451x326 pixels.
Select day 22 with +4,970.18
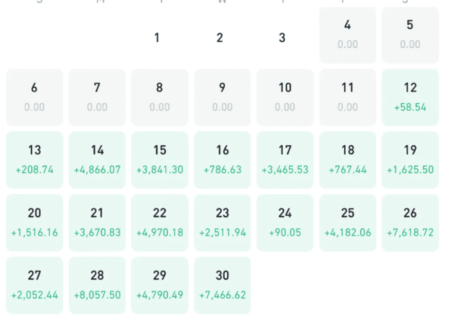[x=160, y=223]
